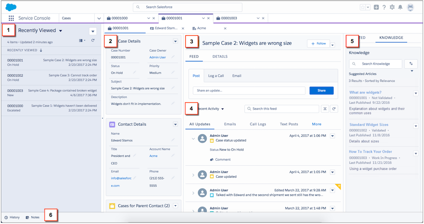
Task: Open the notifications bell icon
Action: pyautogui.click(x=400, y=7)
